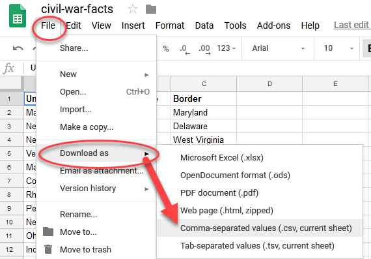Open the Add-ons menu
Viewport: 371px width, 259px height.
point(273,25)
